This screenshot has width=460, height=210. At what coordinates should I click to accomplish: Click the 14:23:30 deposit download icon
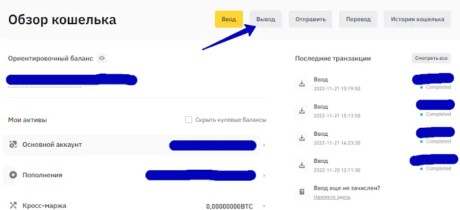pyautogui.click(x=301, y=138)
